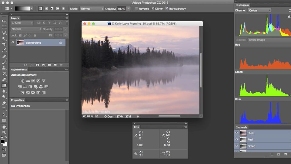Switch to the Channels tab

(242, 127)
